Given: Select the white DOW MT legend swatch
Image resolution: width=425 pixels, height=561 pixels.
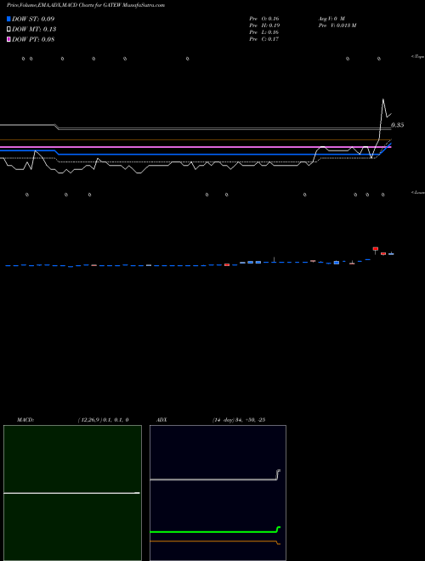Looking at the screenshot, I should coord(8,30).
